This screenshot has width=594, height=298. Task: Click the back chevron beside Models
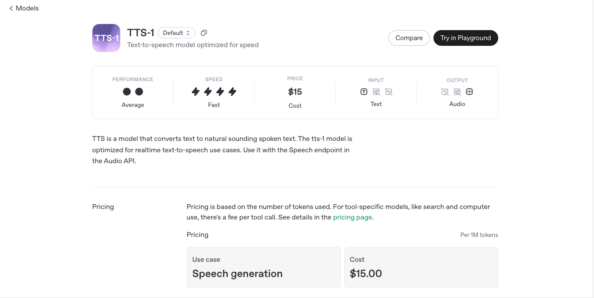11,8
